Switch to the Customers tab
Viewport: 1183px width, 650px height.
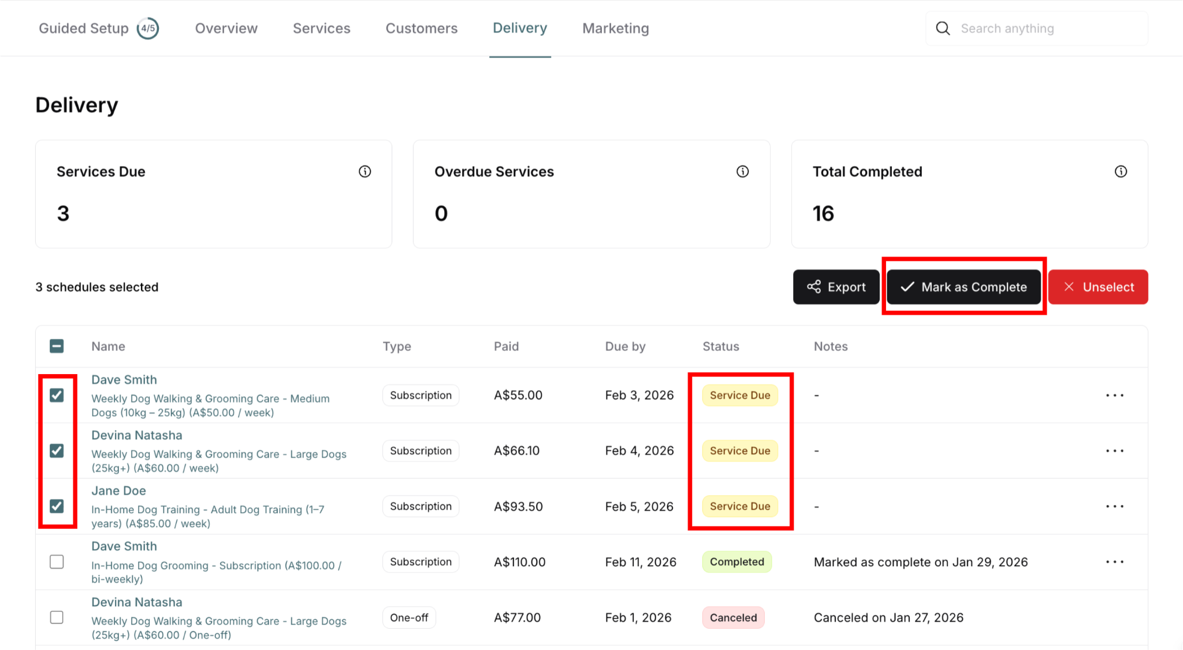coord(421,28)
